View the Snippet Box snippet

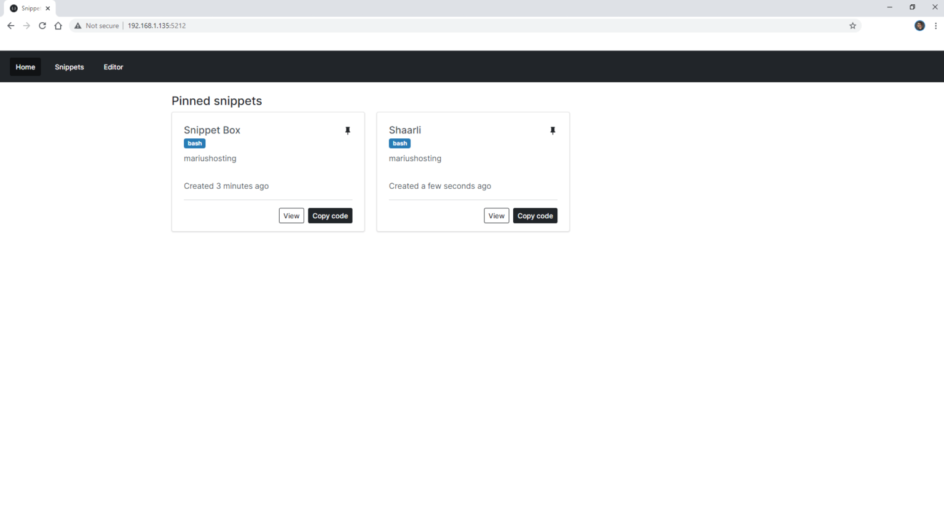[x=291, y=216]
